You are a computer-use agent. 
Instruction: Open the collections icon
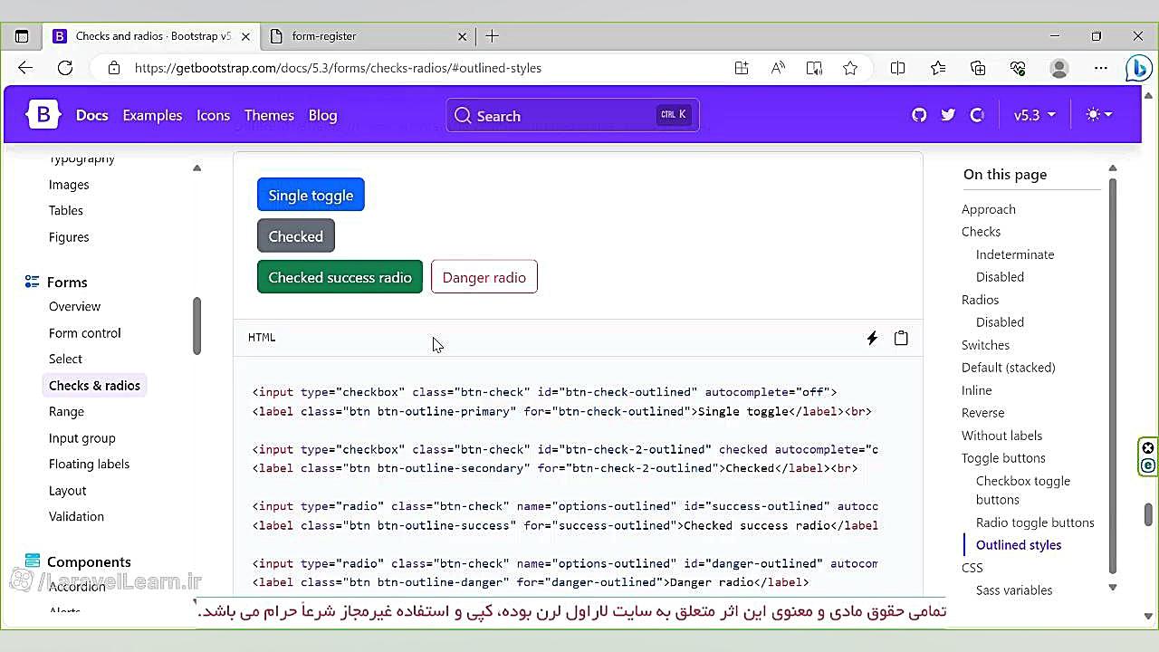[x=978, y=68]
